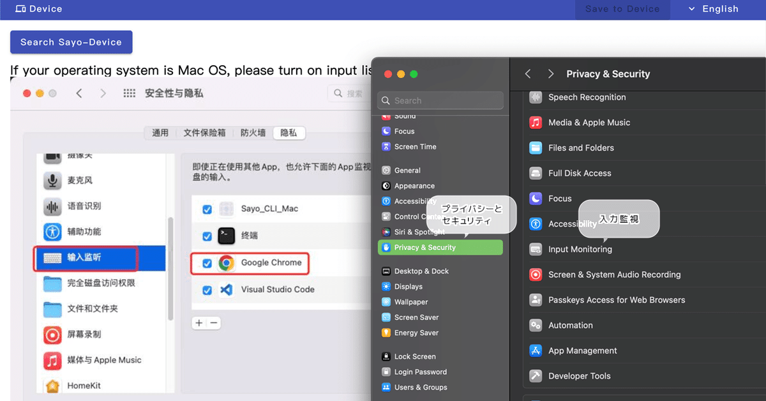Open Wallpaper in the settings sidebar
766x401 pixels.
(440, 302)
